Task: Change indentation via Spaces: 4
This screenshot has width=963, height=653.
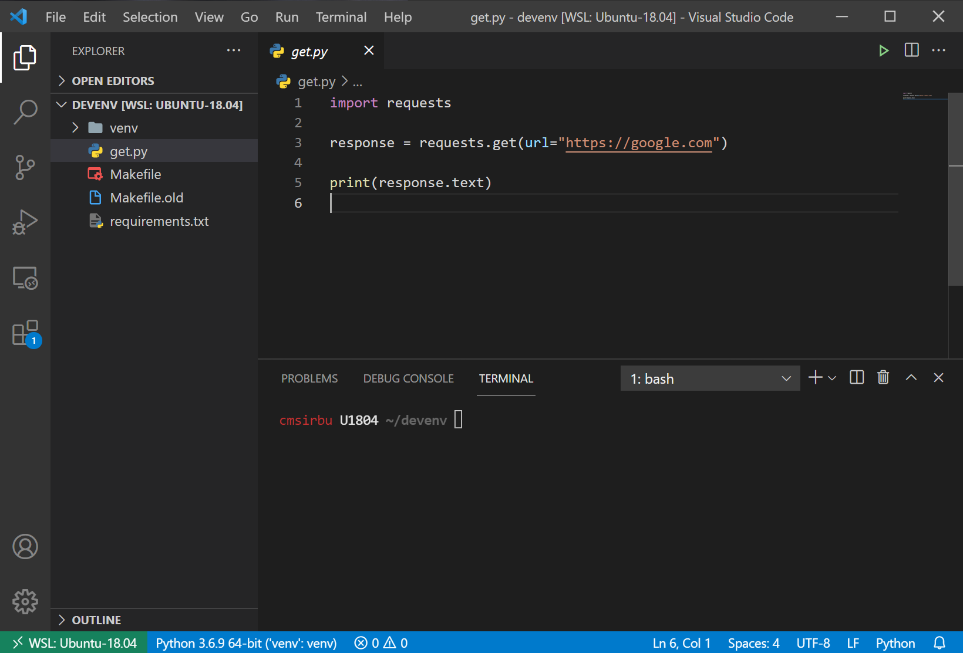Action: point(753,643)
